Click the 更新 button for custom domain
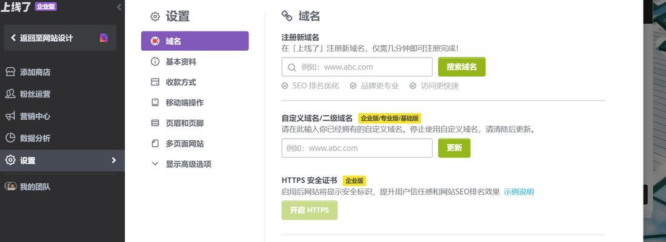 click(x=454, y=148)
